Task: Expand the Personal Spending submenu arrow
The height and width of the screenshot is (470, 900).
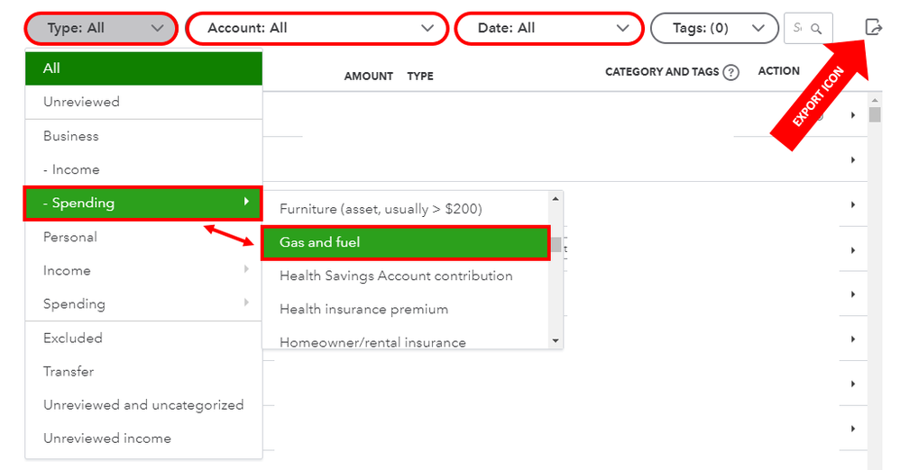Action: click(x=246, y=303)
